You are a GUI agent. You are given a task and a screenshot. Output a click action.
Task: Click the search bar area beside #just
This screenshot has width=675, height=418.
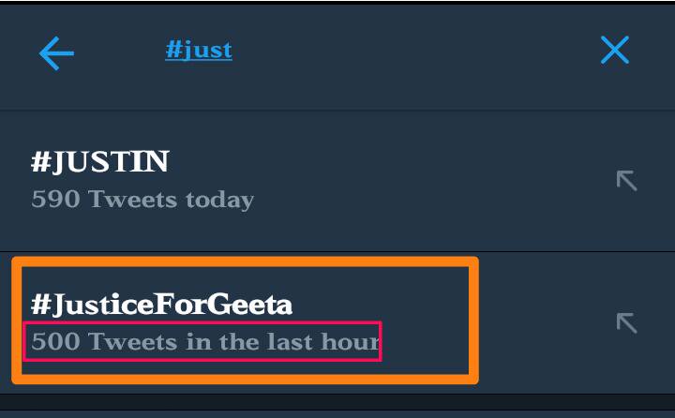tap(387, 51)
